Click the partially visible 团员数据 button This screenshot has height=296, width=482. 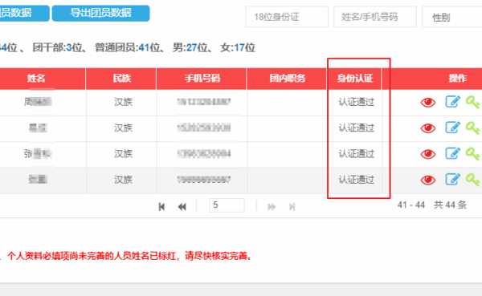click(25, 13)
